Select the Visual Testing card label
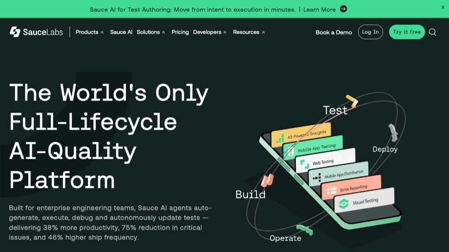Screen dimensions: 449x252 [365, 201]
